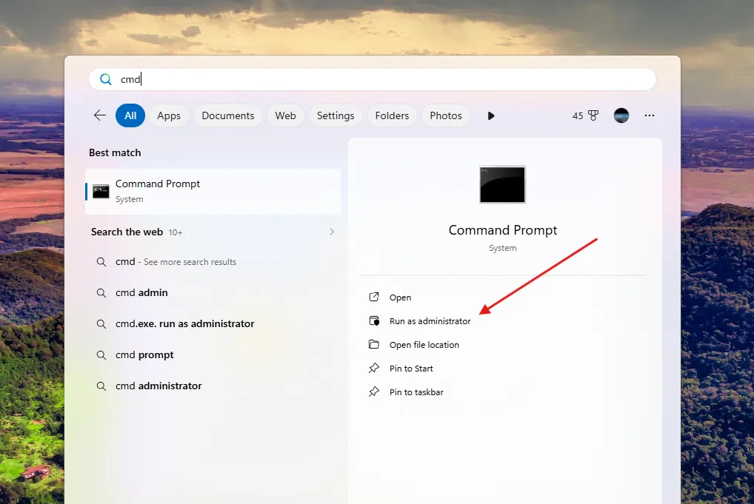
Task: Switch to the Folders filter tab
Action: point(392,115)
